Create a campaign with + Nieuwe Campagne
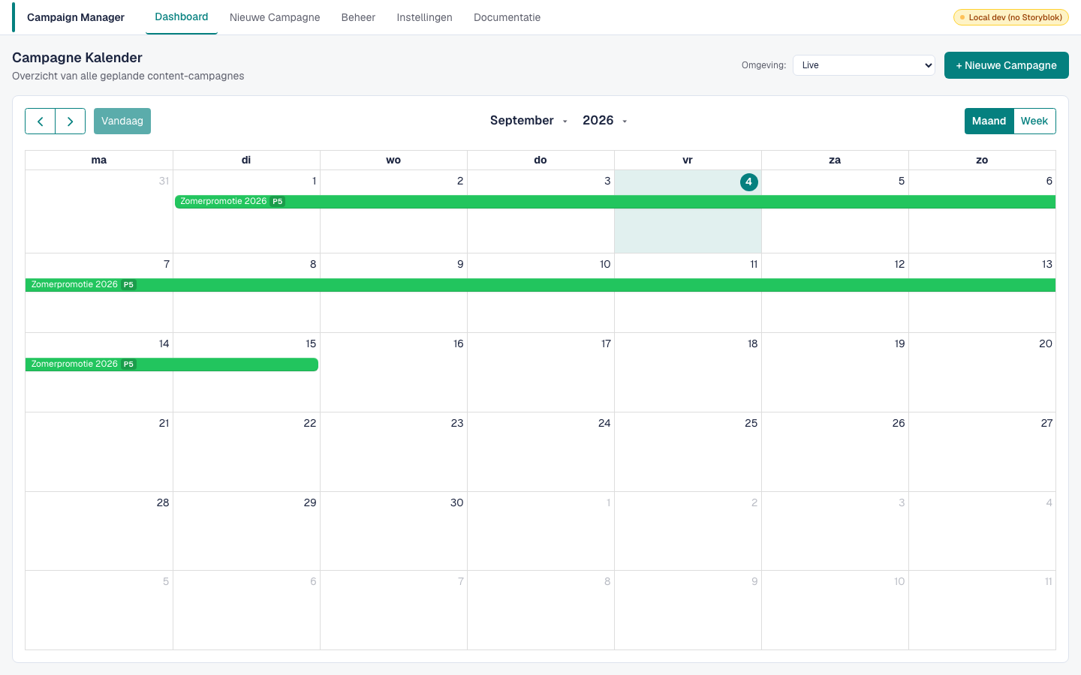The image size is (1081, 675). [1006, 65]
